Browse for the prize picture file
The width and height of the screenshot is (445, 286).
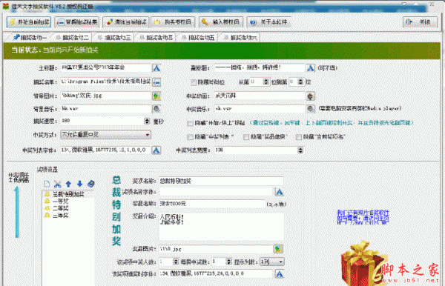278,249
